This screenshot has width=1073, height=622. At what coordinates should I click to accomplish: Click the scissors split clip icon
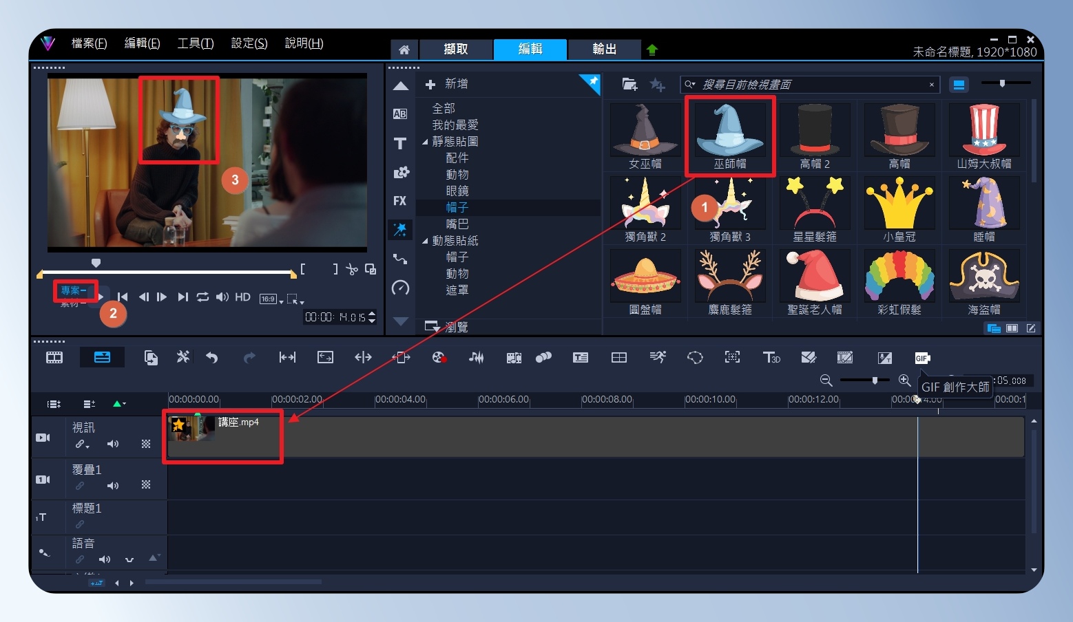click(352, 269)
